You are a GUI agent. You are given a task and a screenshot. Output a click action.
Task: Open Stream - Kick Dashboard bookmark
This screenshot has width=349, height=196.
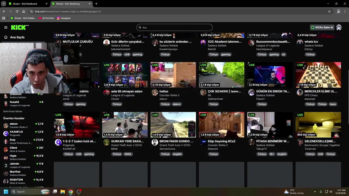click(23, 18)
